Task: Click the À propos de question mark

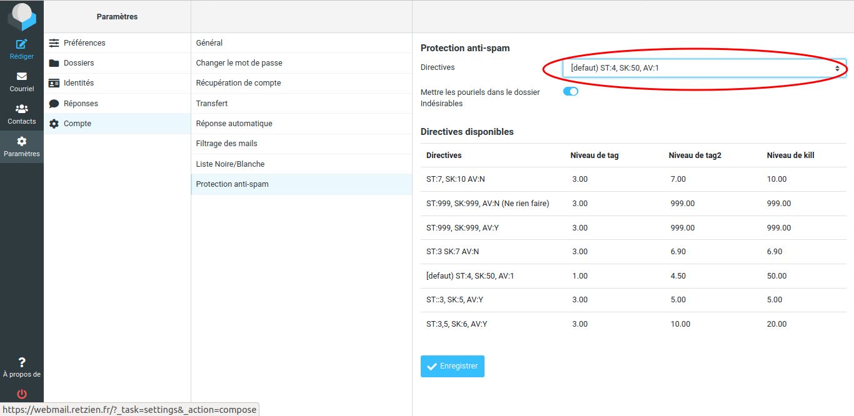Action: (22, 362)
